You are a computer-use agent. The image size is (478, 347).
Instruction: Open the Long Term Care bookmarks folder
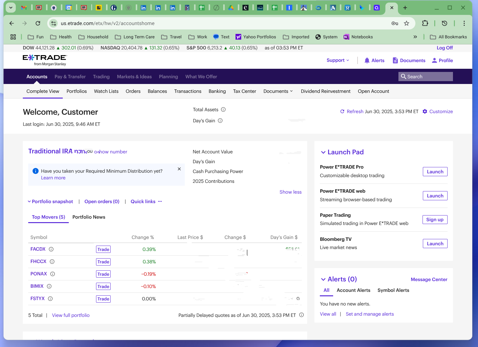(x=135, y=37)
